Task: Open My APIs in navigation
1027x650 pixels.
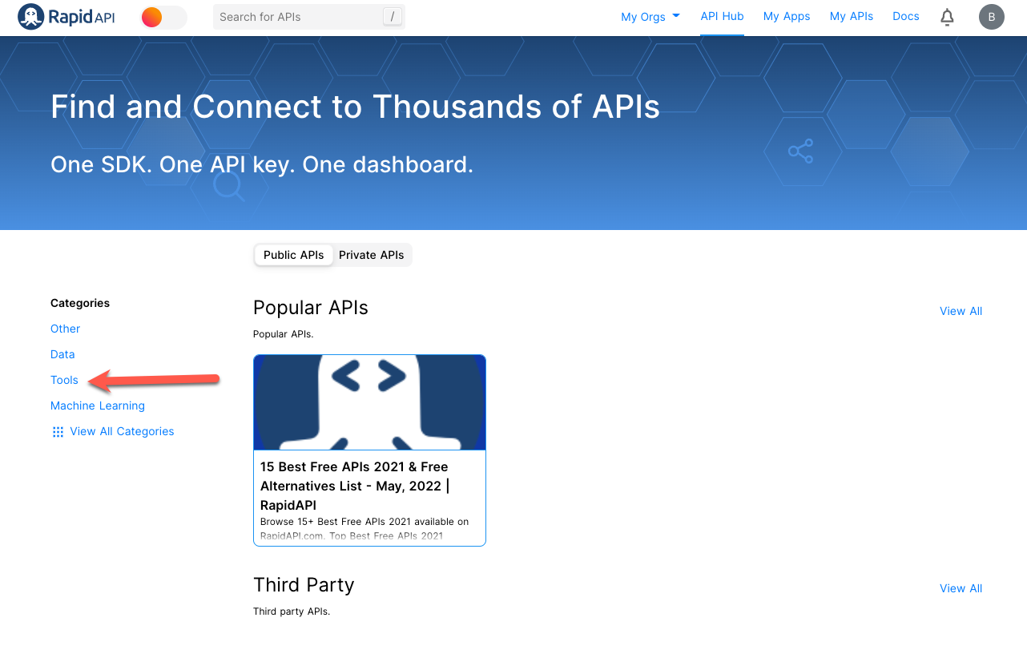Action: [852, 16]
